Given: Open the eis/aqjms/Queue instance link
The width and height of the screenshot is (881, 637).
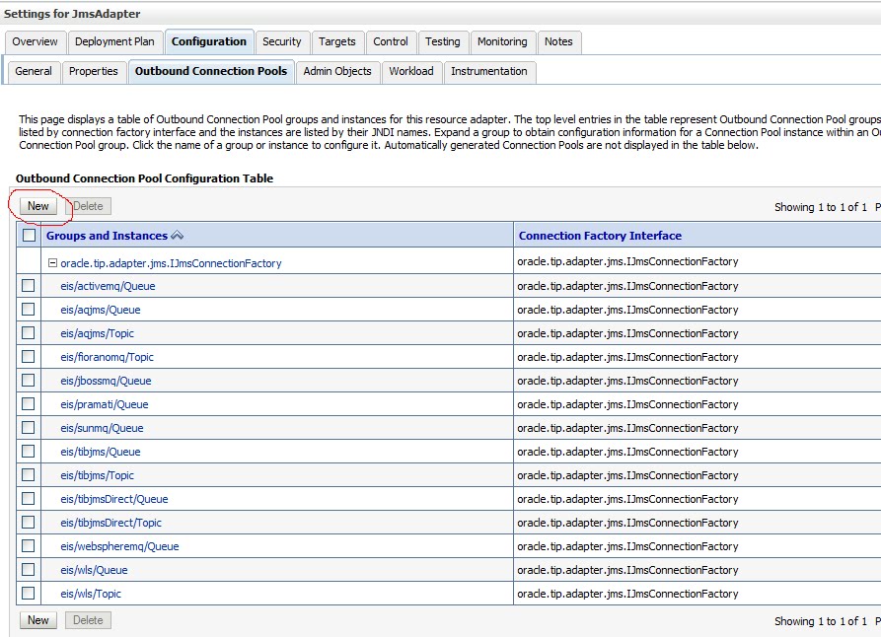Looking at the screenshot, I should click(101, 310).
